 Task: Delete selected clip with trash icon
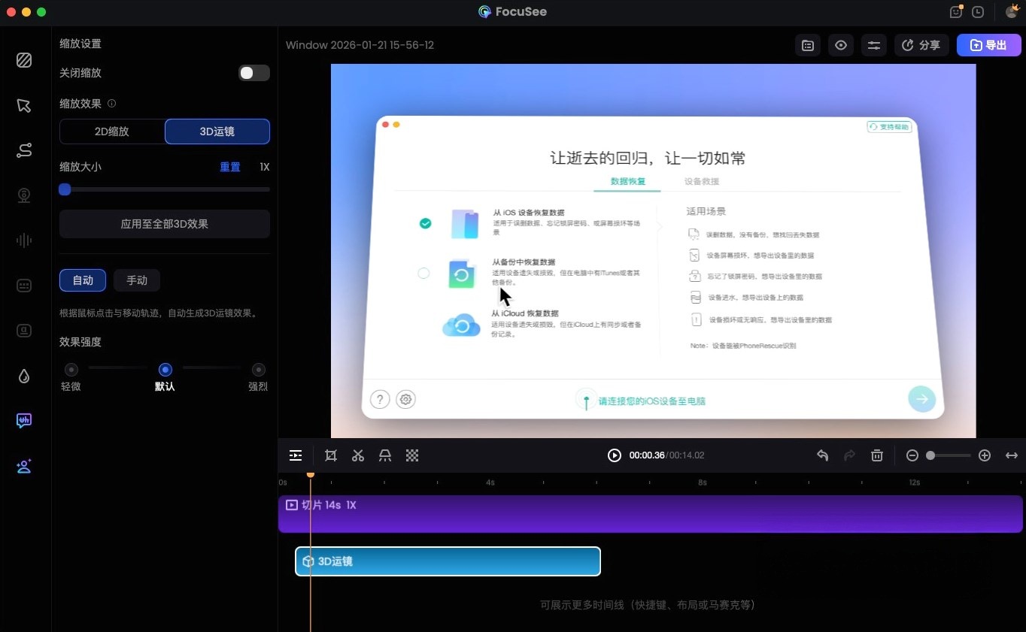[x=877, y=455]
